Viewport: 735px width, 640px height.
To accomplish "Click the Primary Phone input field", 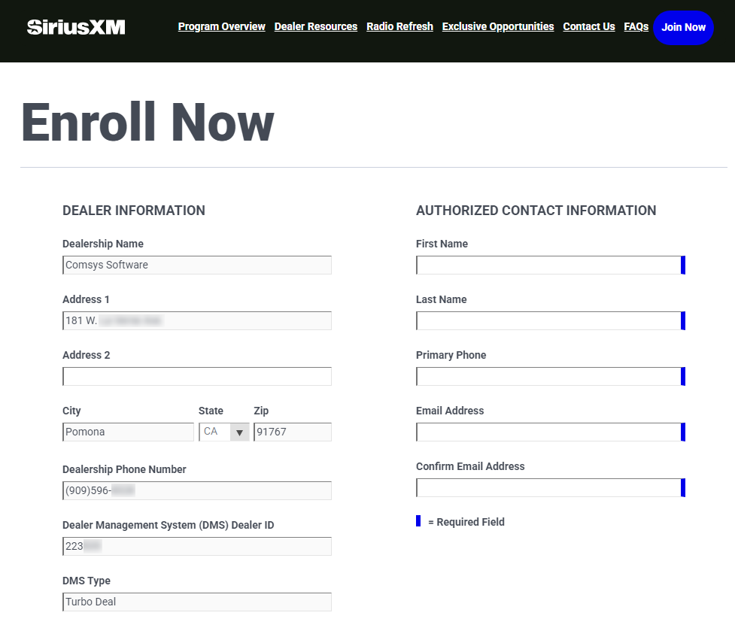I will (x=551, y=377).
